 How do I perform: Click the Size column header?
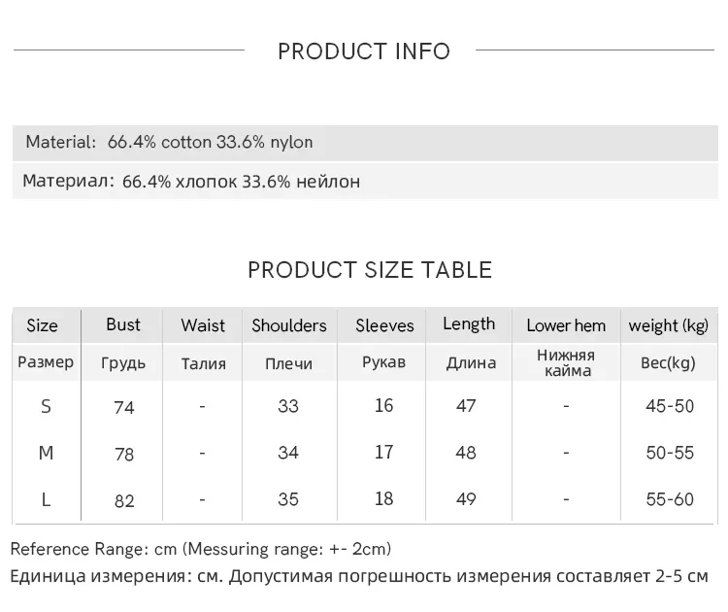pos(42,325)
